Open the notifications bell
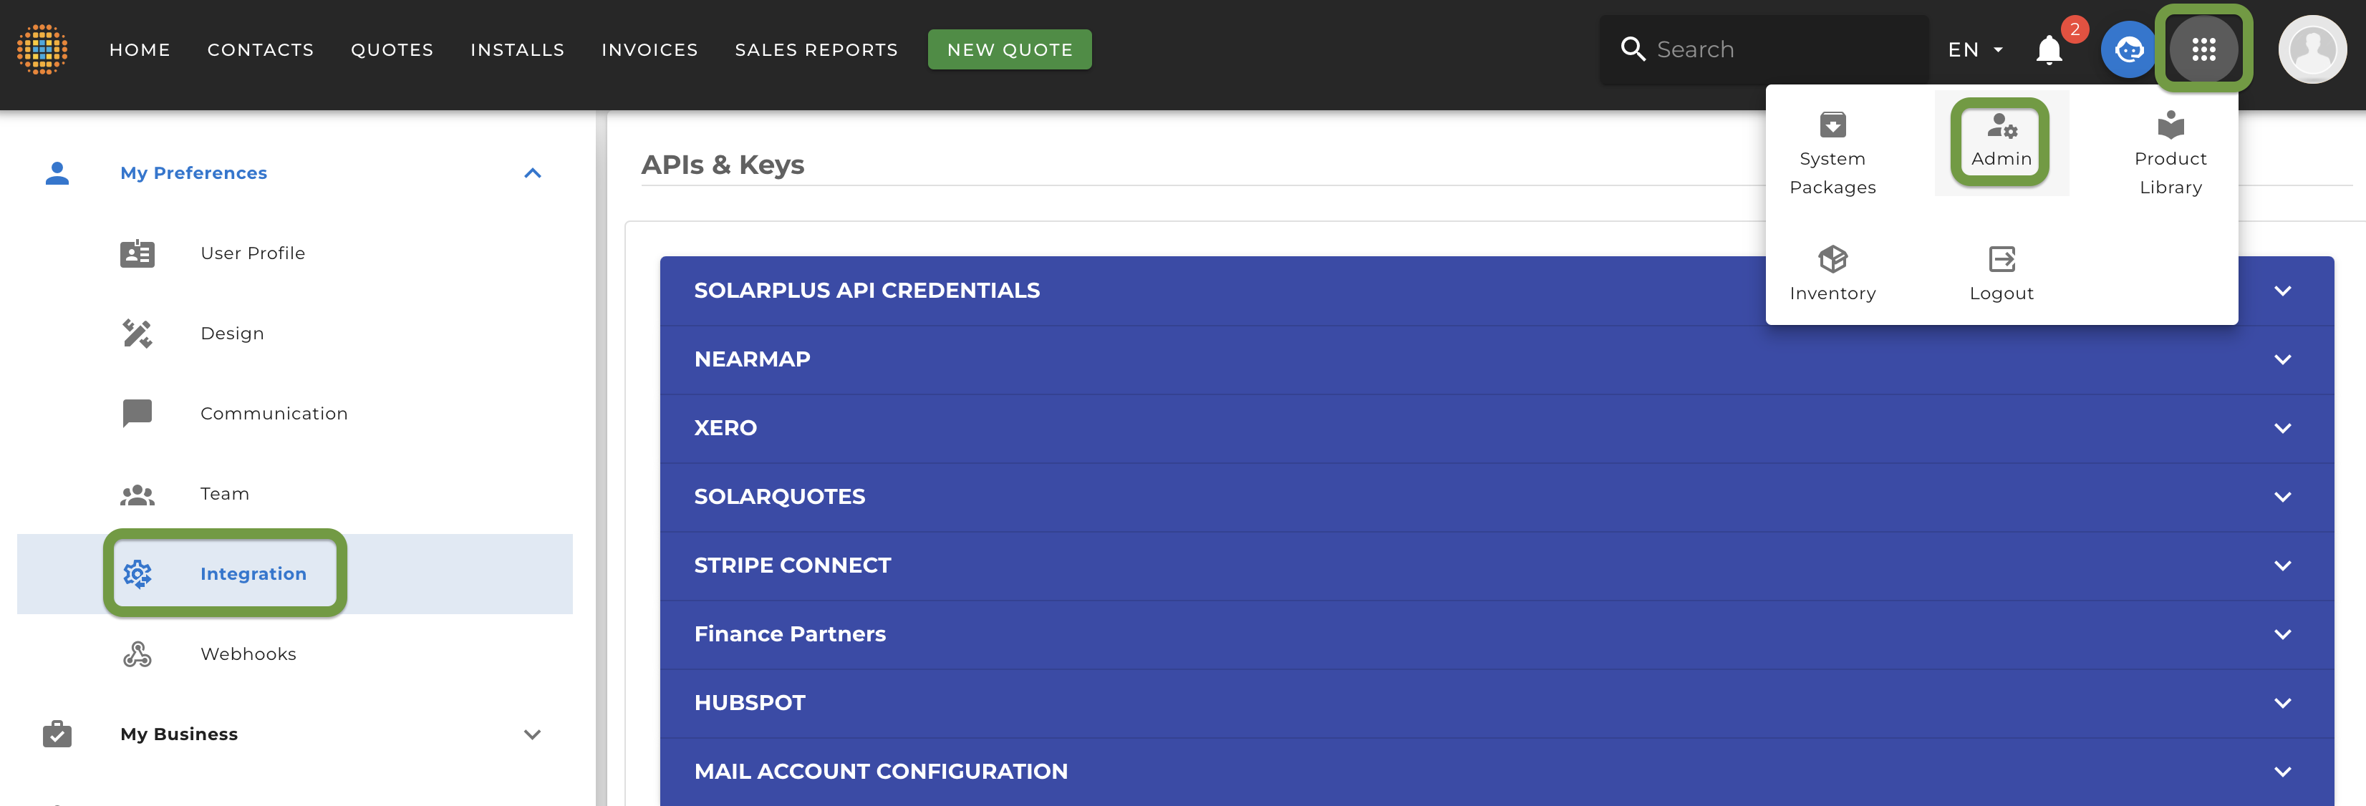This screenshot has height=806, width=2366. coord(2048,49)
